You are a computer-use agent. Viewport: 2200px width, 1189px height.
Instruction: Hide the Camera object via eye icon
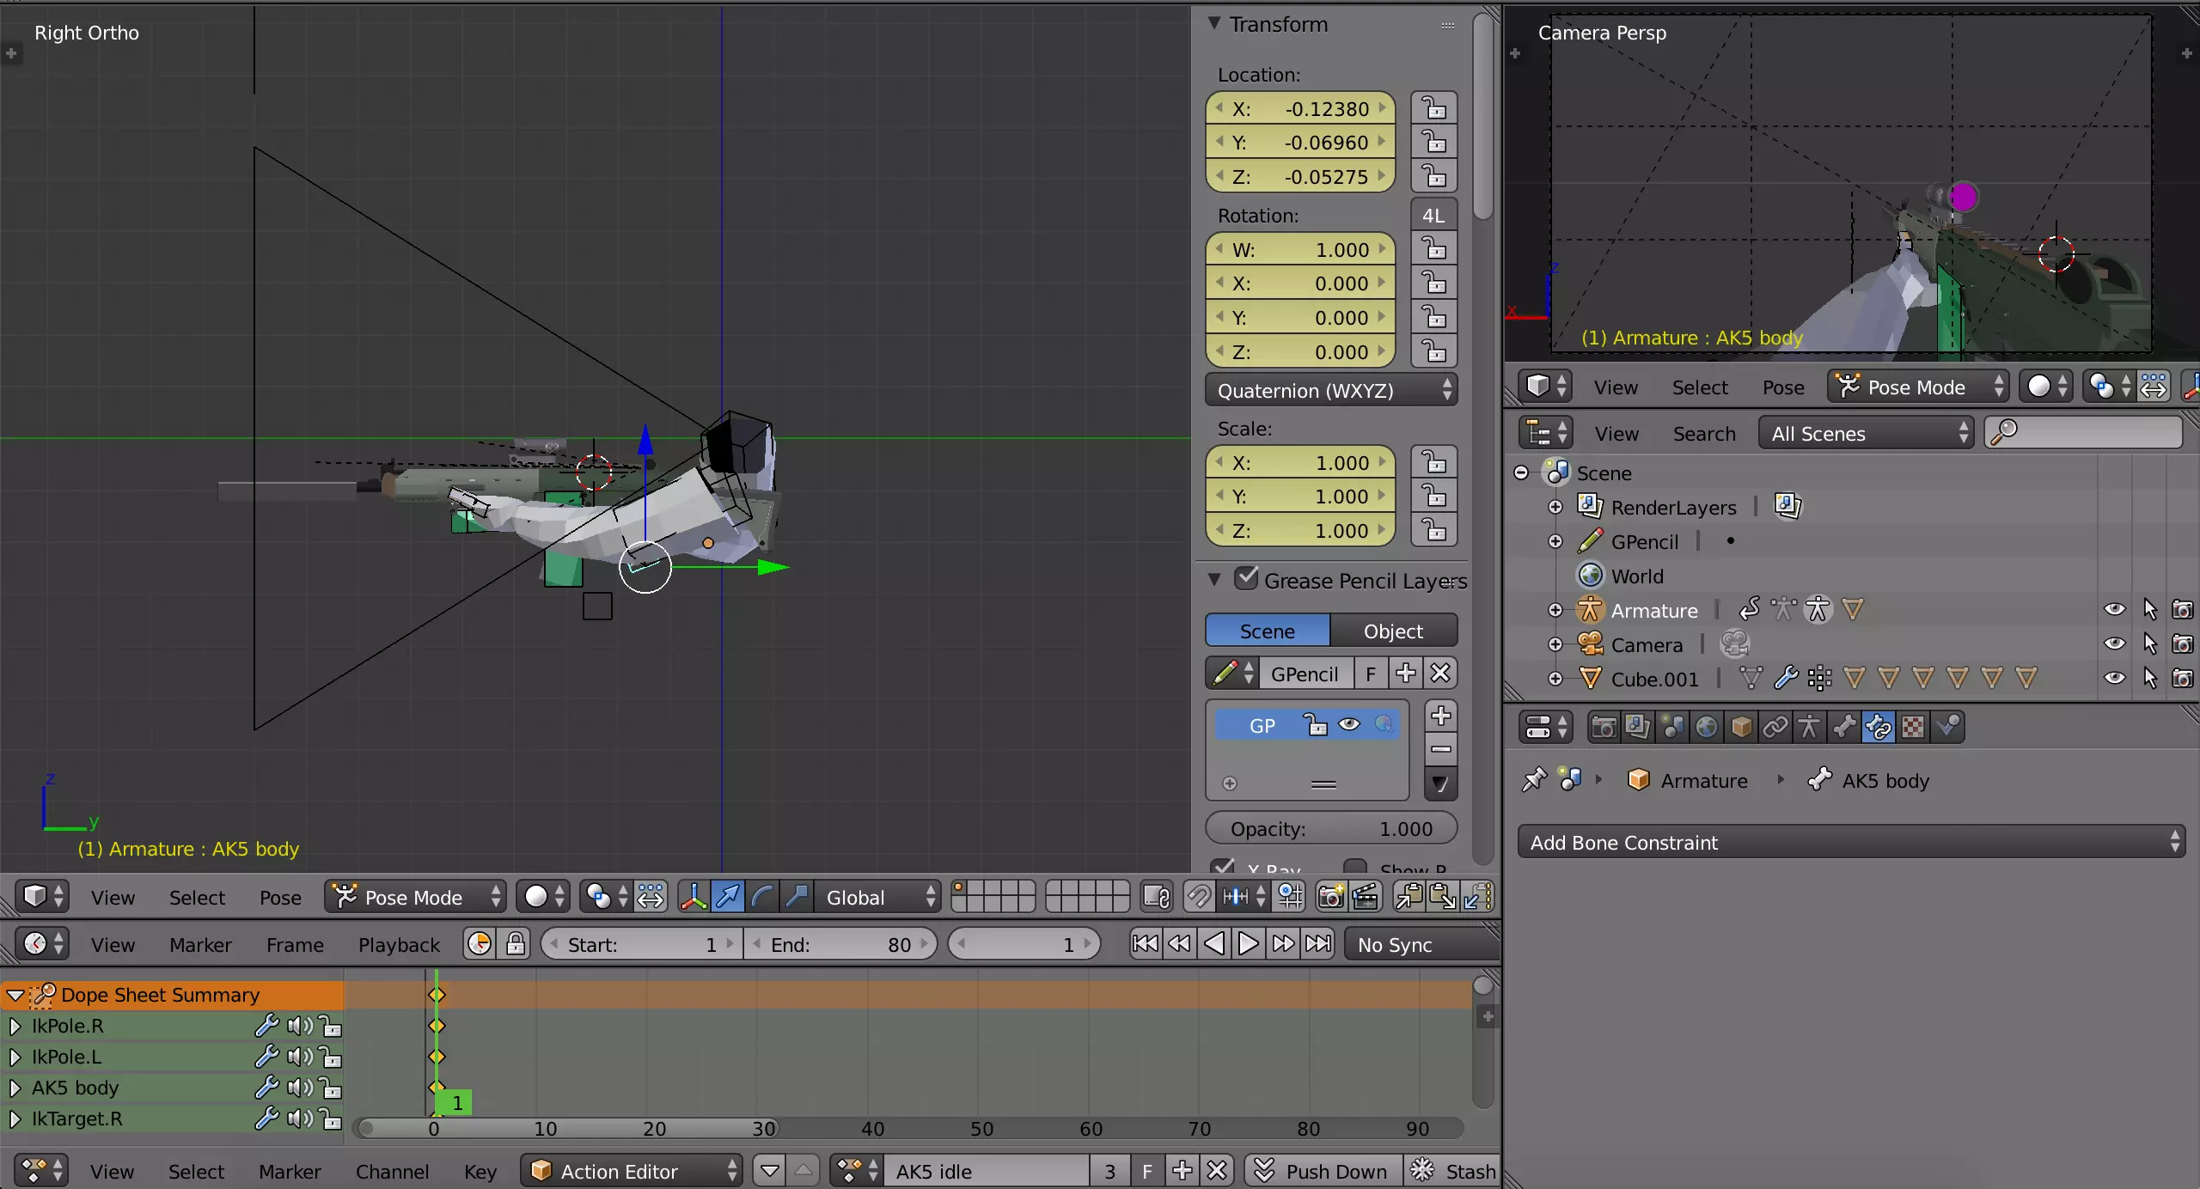pyautogui.click(x=2115, y=644)
